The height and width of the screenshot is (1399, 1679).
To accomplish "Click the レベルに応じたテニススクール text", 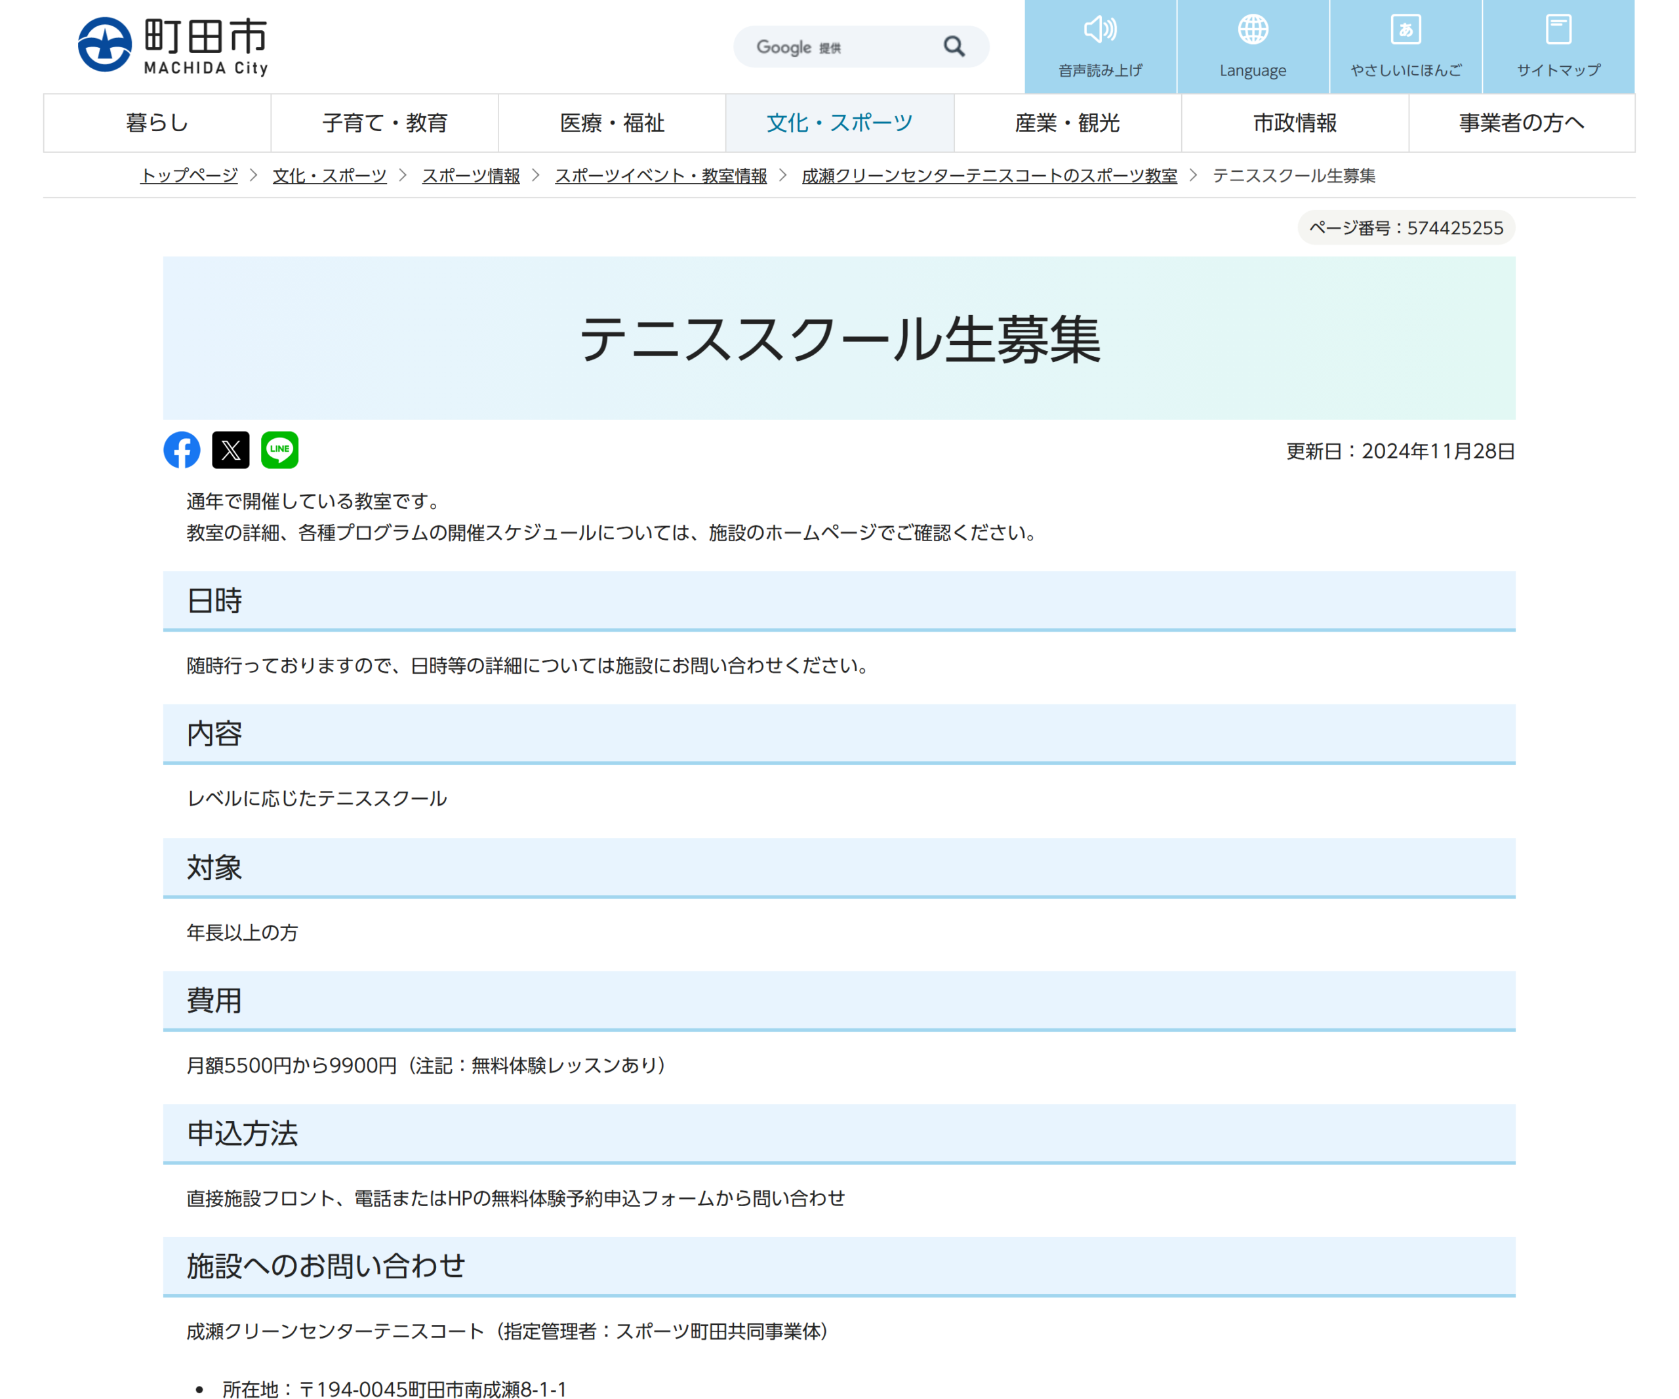I will tap(317, 799).
